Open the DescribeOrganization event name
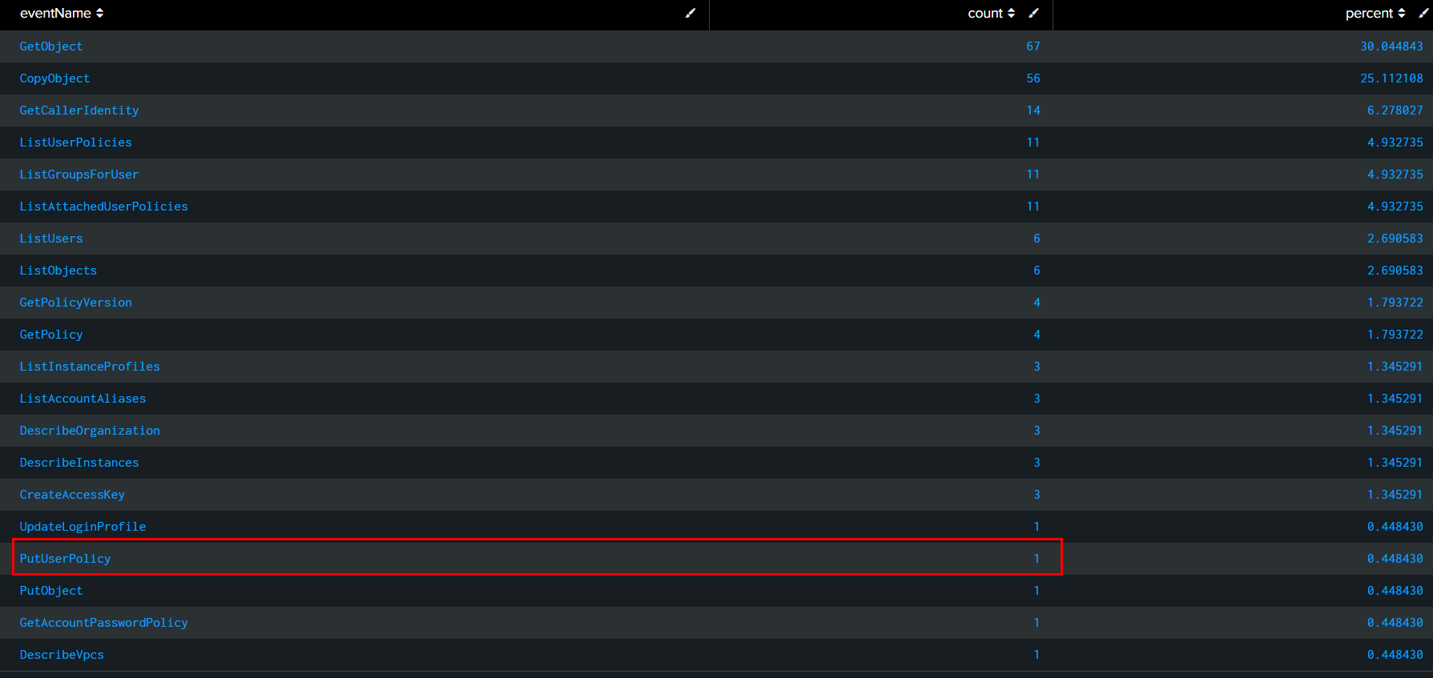The image size is (1433, 678). coord(90,431)
